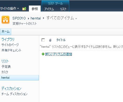Viewport: 123px width, 102px height.
Task: Open the ライブラリ heading link
Action: pos(8,39)
